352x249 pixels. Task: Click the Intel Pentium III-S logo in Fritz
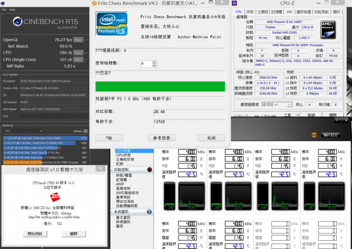coord(112,24)
